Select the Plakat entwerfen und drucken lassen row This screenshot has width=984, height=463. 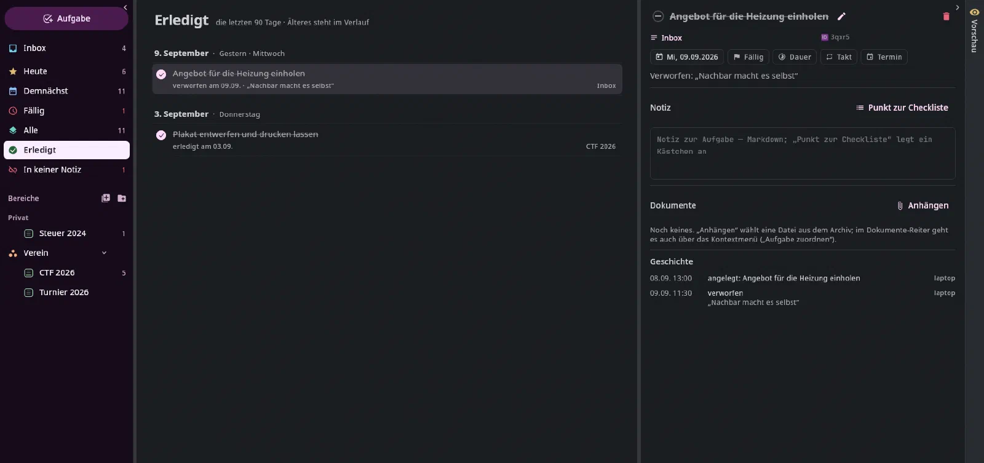(387, 140)
